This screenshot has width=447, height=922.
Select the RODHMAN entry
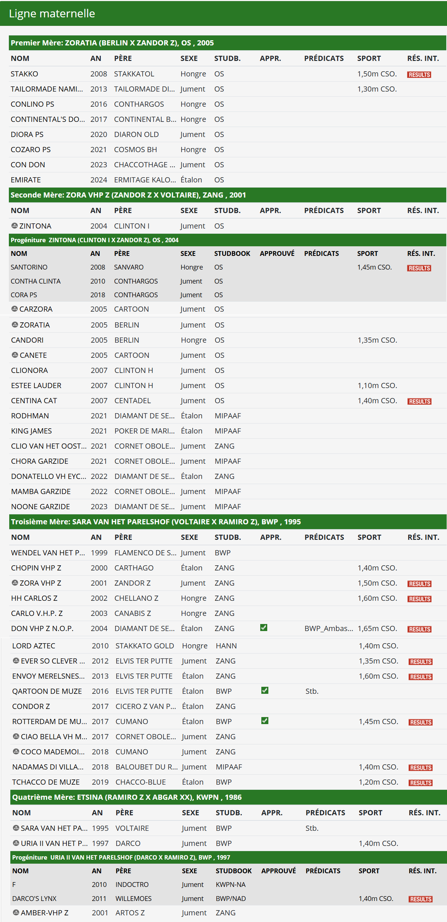click(30, 416)
